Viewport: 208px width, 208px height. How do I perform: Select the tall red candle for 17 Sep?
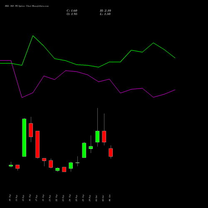37,144
